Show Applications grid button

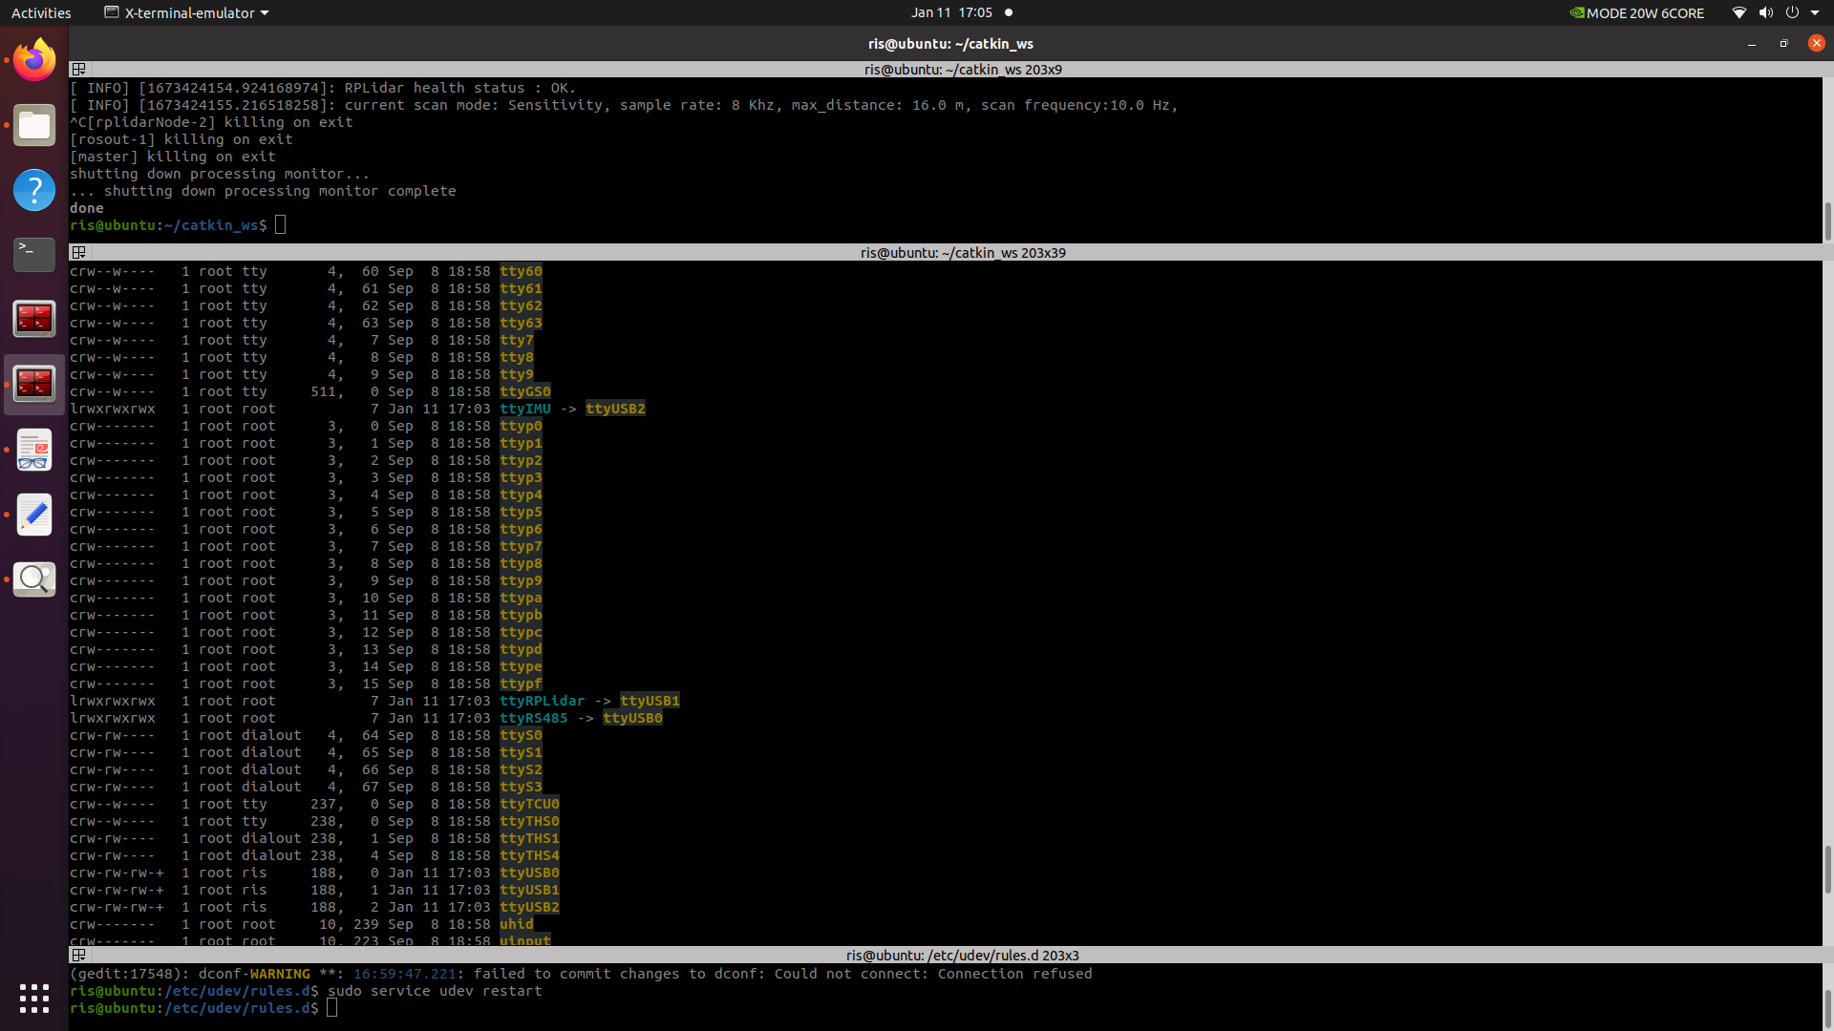coord(34,999)
